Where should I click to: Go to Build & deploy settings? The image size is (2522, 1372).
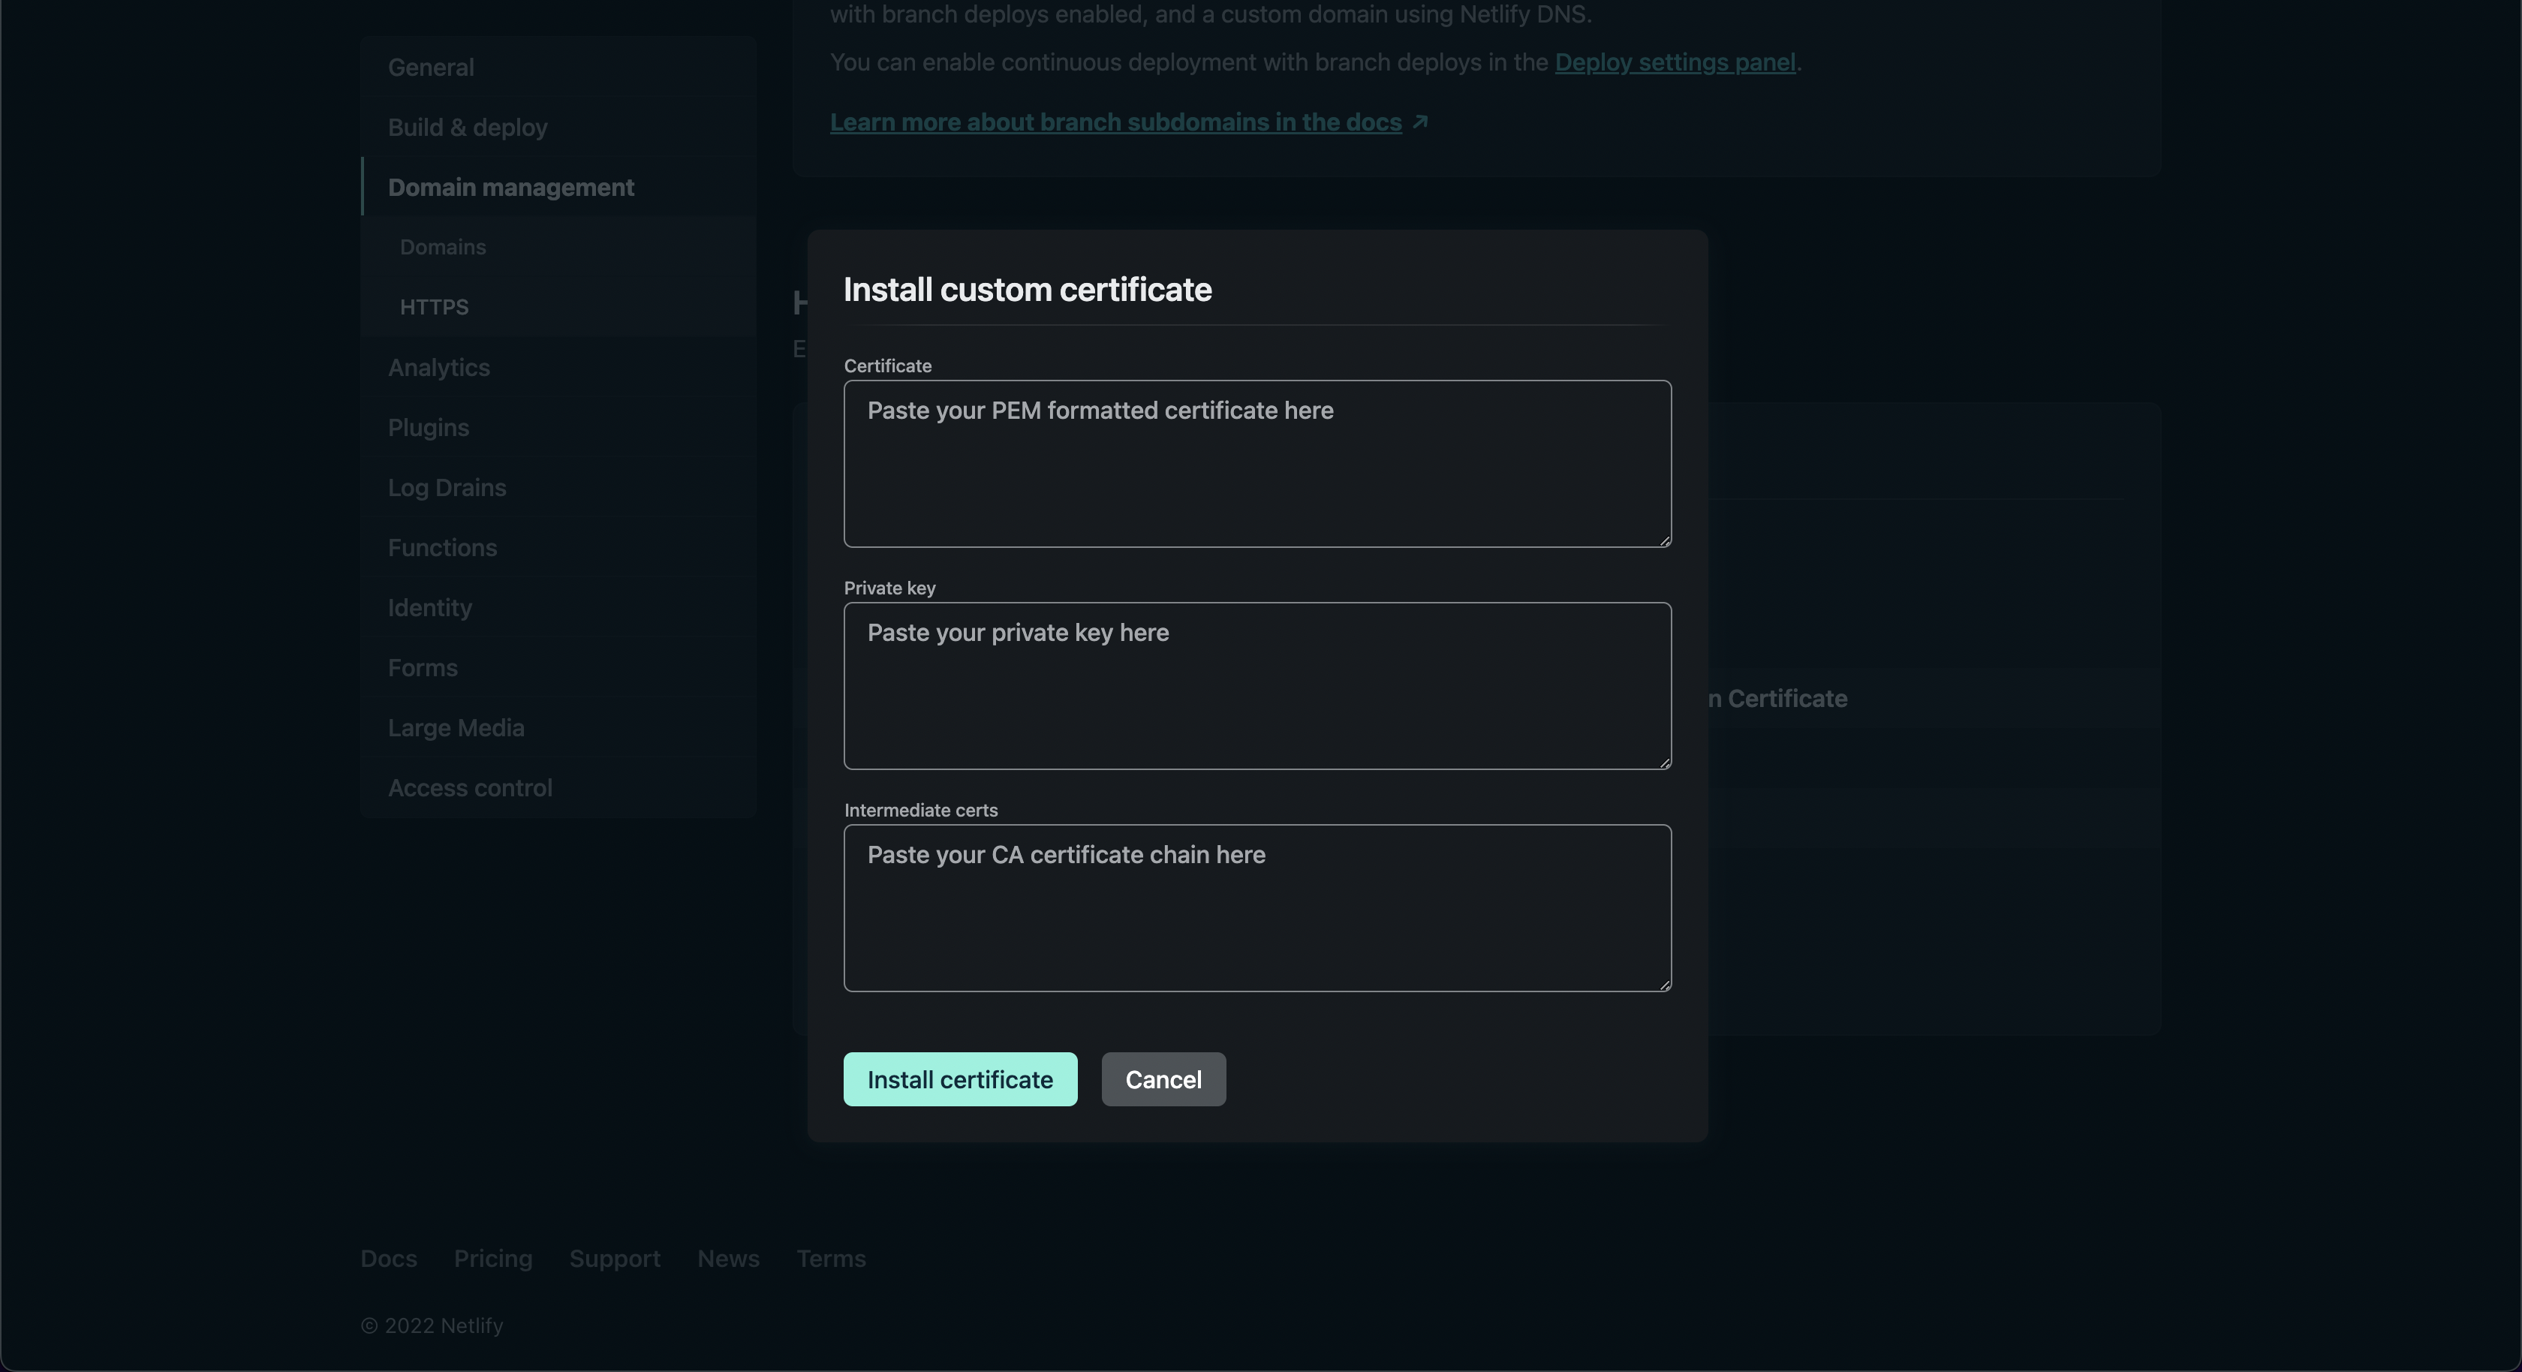click(467, 128)
